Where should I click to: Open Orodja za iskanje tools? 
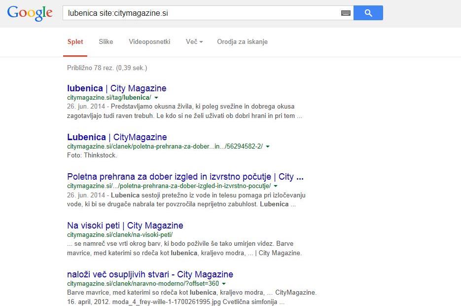(x=242, y=42)
